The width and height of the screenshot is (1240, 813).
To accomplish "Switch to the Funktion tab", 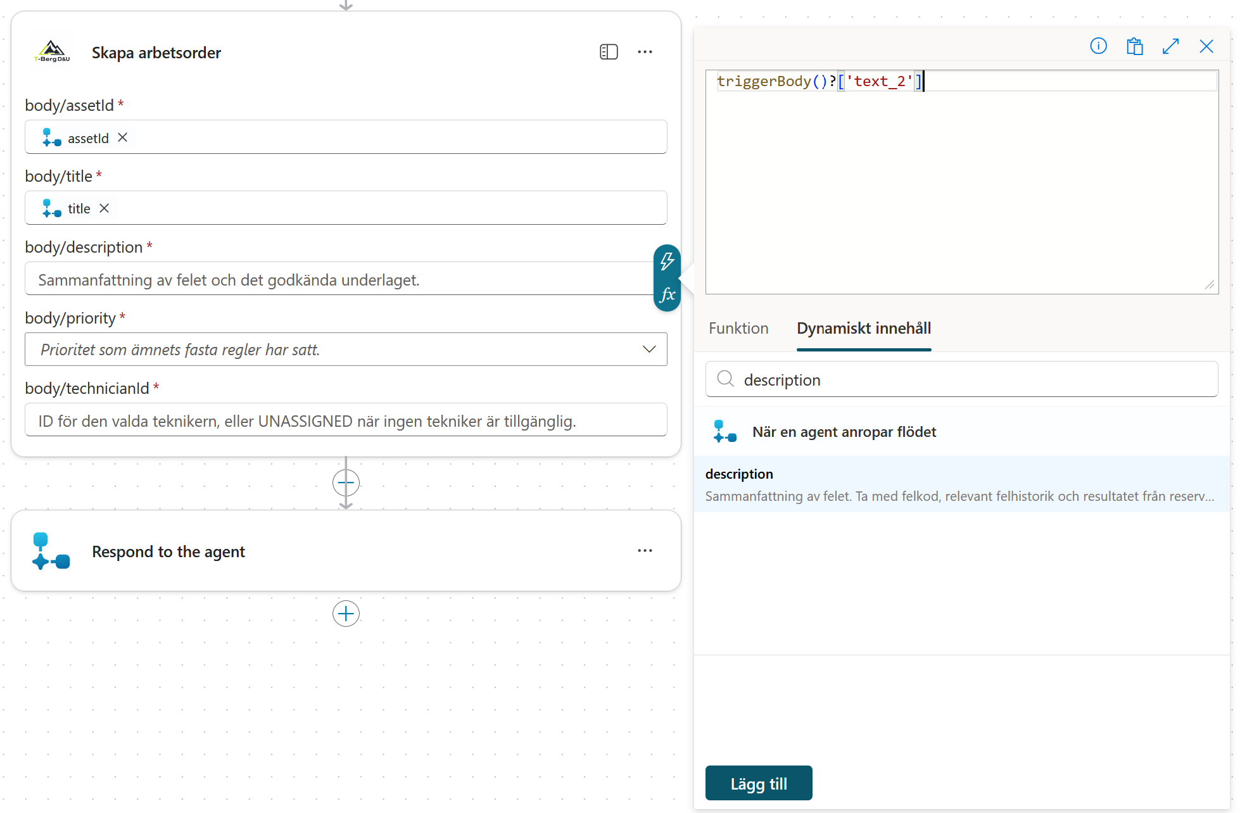I will (738, 328).
